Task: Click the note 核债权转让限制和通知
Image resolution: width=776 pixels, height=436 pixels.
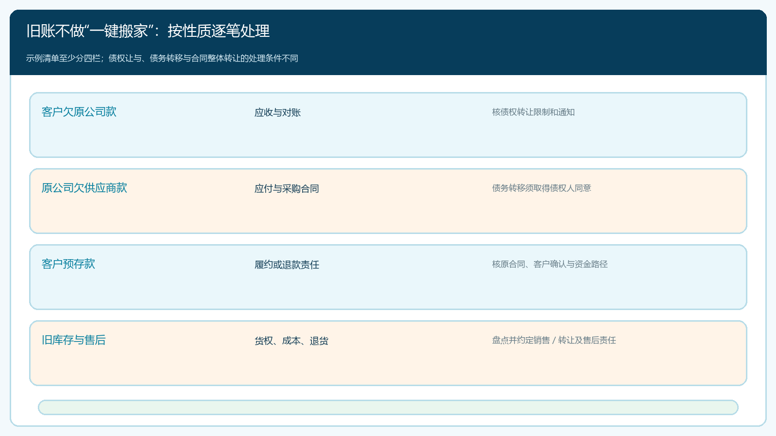Action: coord(533,112)
